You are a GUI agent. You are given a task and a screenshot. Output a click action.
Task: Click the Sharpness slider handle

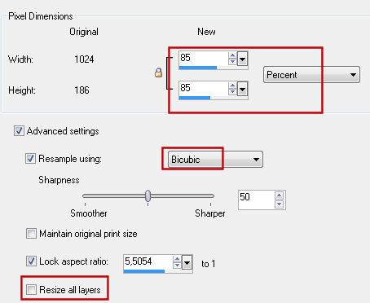(148, 195)
